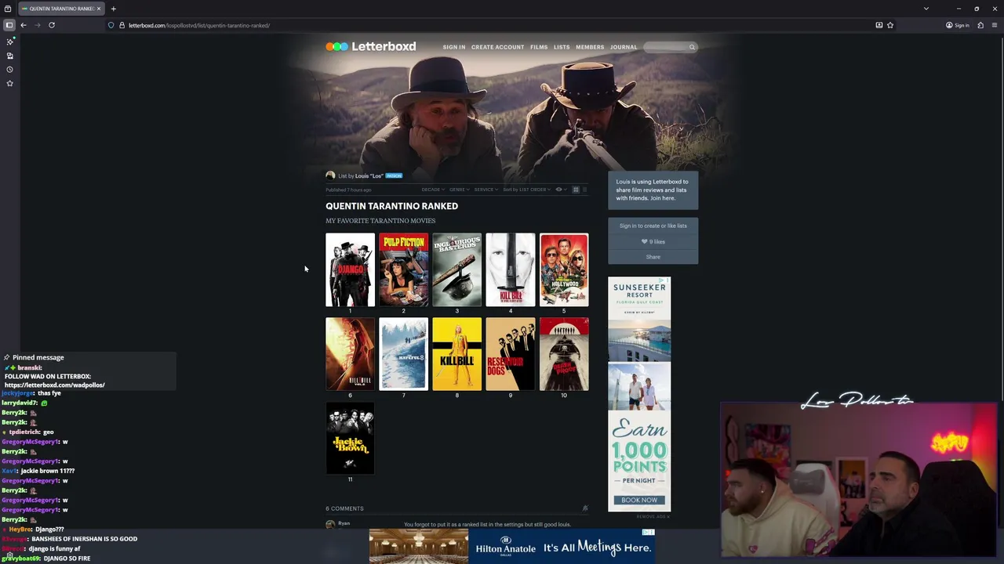Viewport: 1004px width, 564px height.
Task: Click the Letterboxd search magnifier icon
Action: point(692,47)
